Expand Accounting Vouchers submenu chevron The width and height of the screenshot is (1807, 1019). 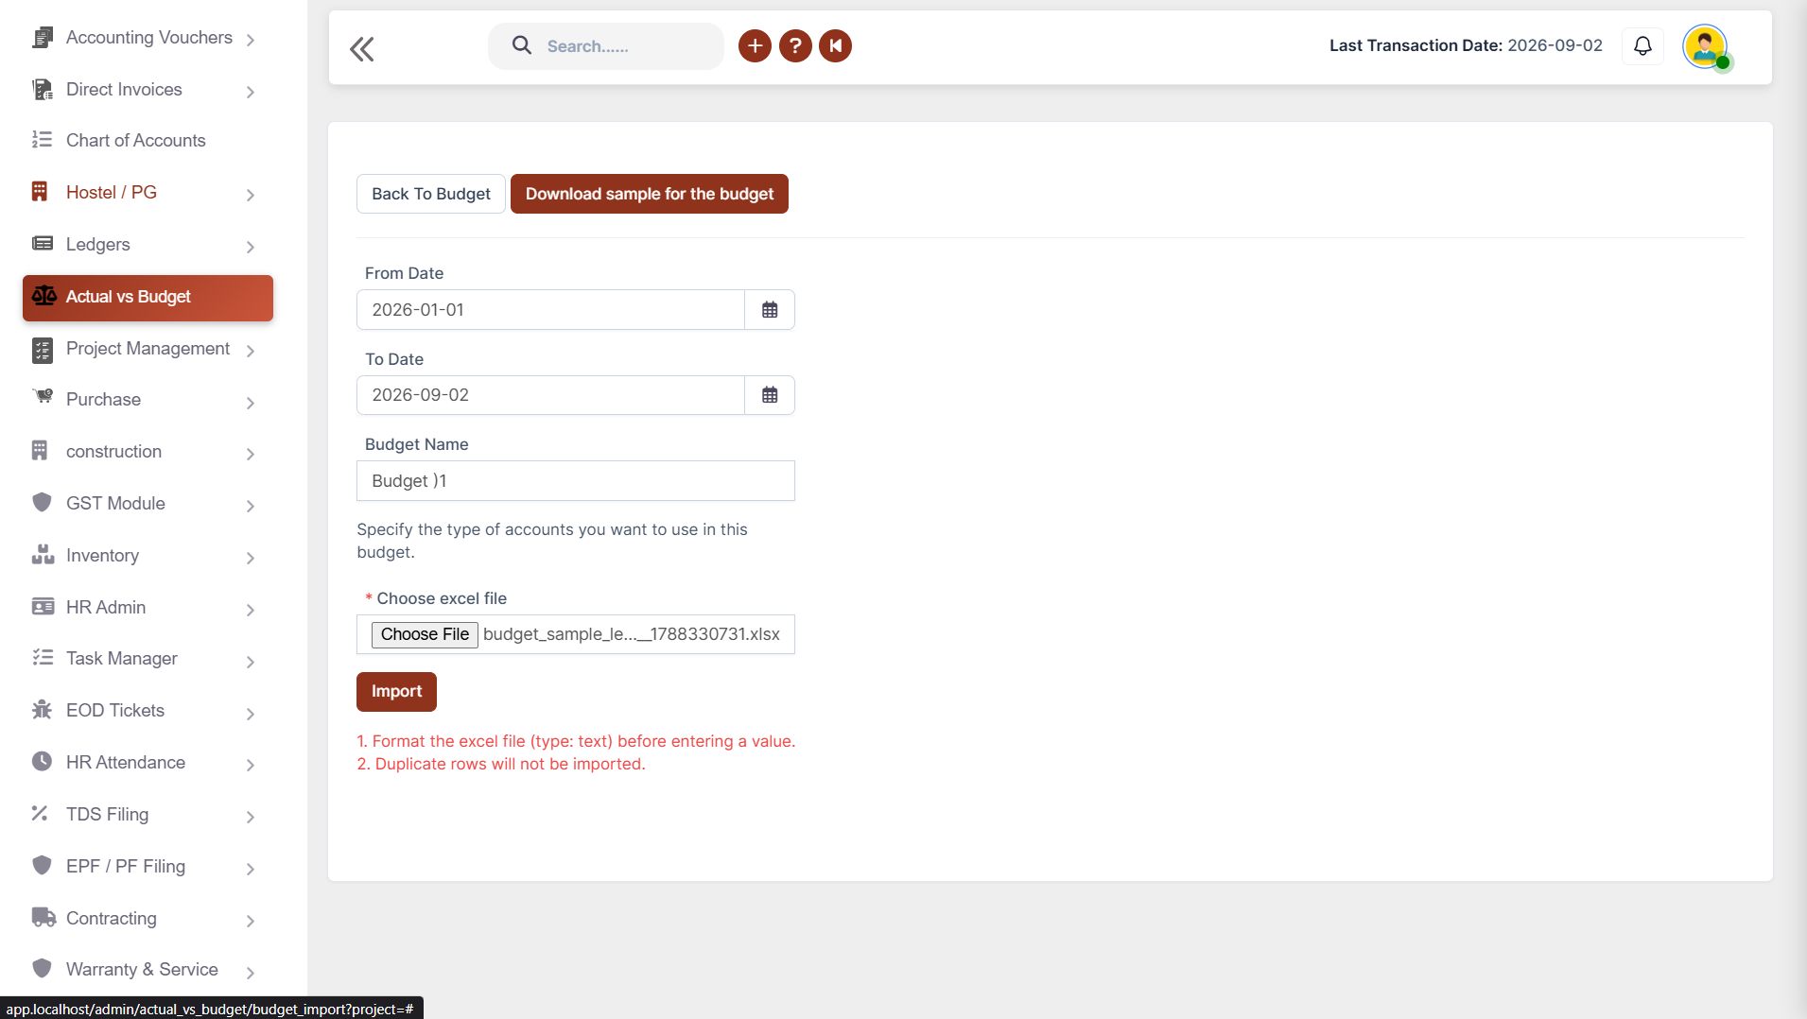[251, 40]
